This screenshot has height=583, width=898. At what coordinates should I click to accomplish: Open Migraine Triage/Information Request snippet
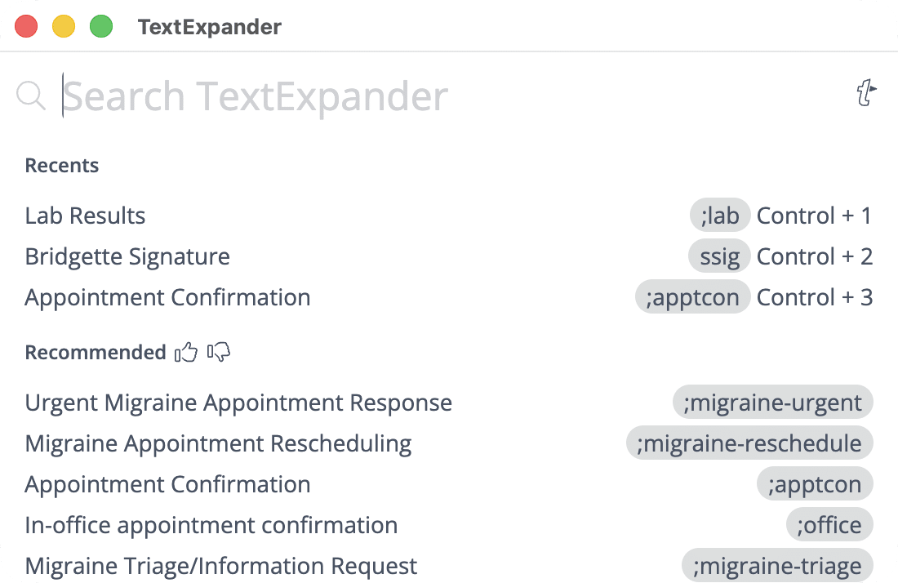pyautogui.click(x=221, y=567)
